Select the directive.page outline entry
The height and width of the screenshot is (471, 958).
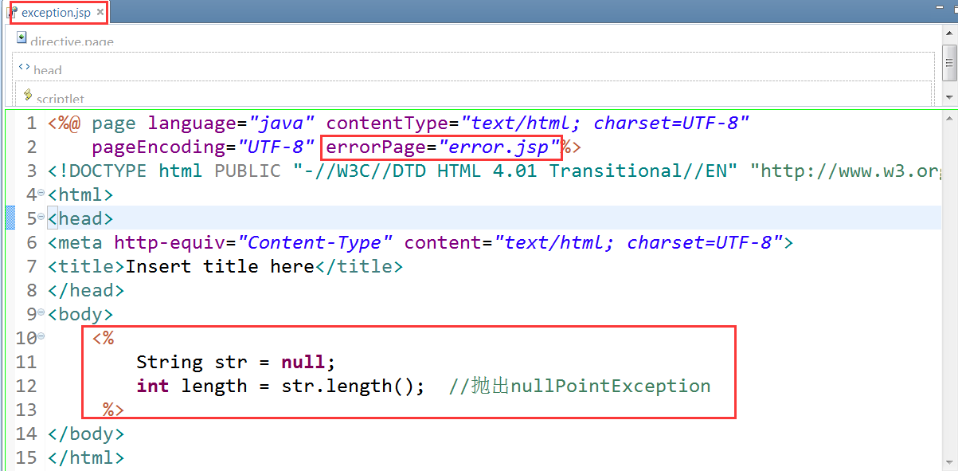click(72, 41)
